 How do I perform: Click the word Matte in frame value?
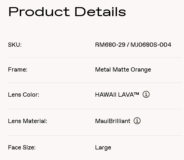(121, 70)
